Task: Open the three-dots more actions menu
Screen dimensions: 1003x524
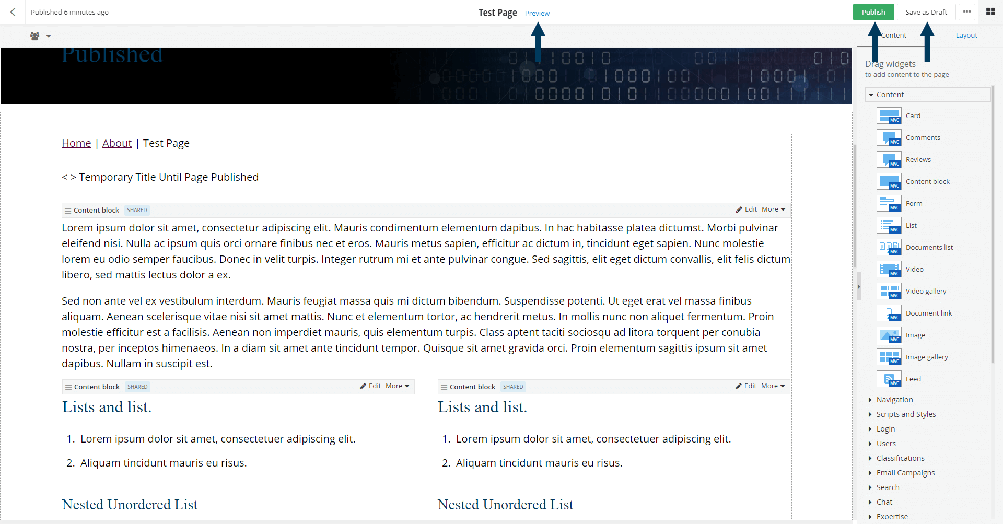Action: click(967, 12)
